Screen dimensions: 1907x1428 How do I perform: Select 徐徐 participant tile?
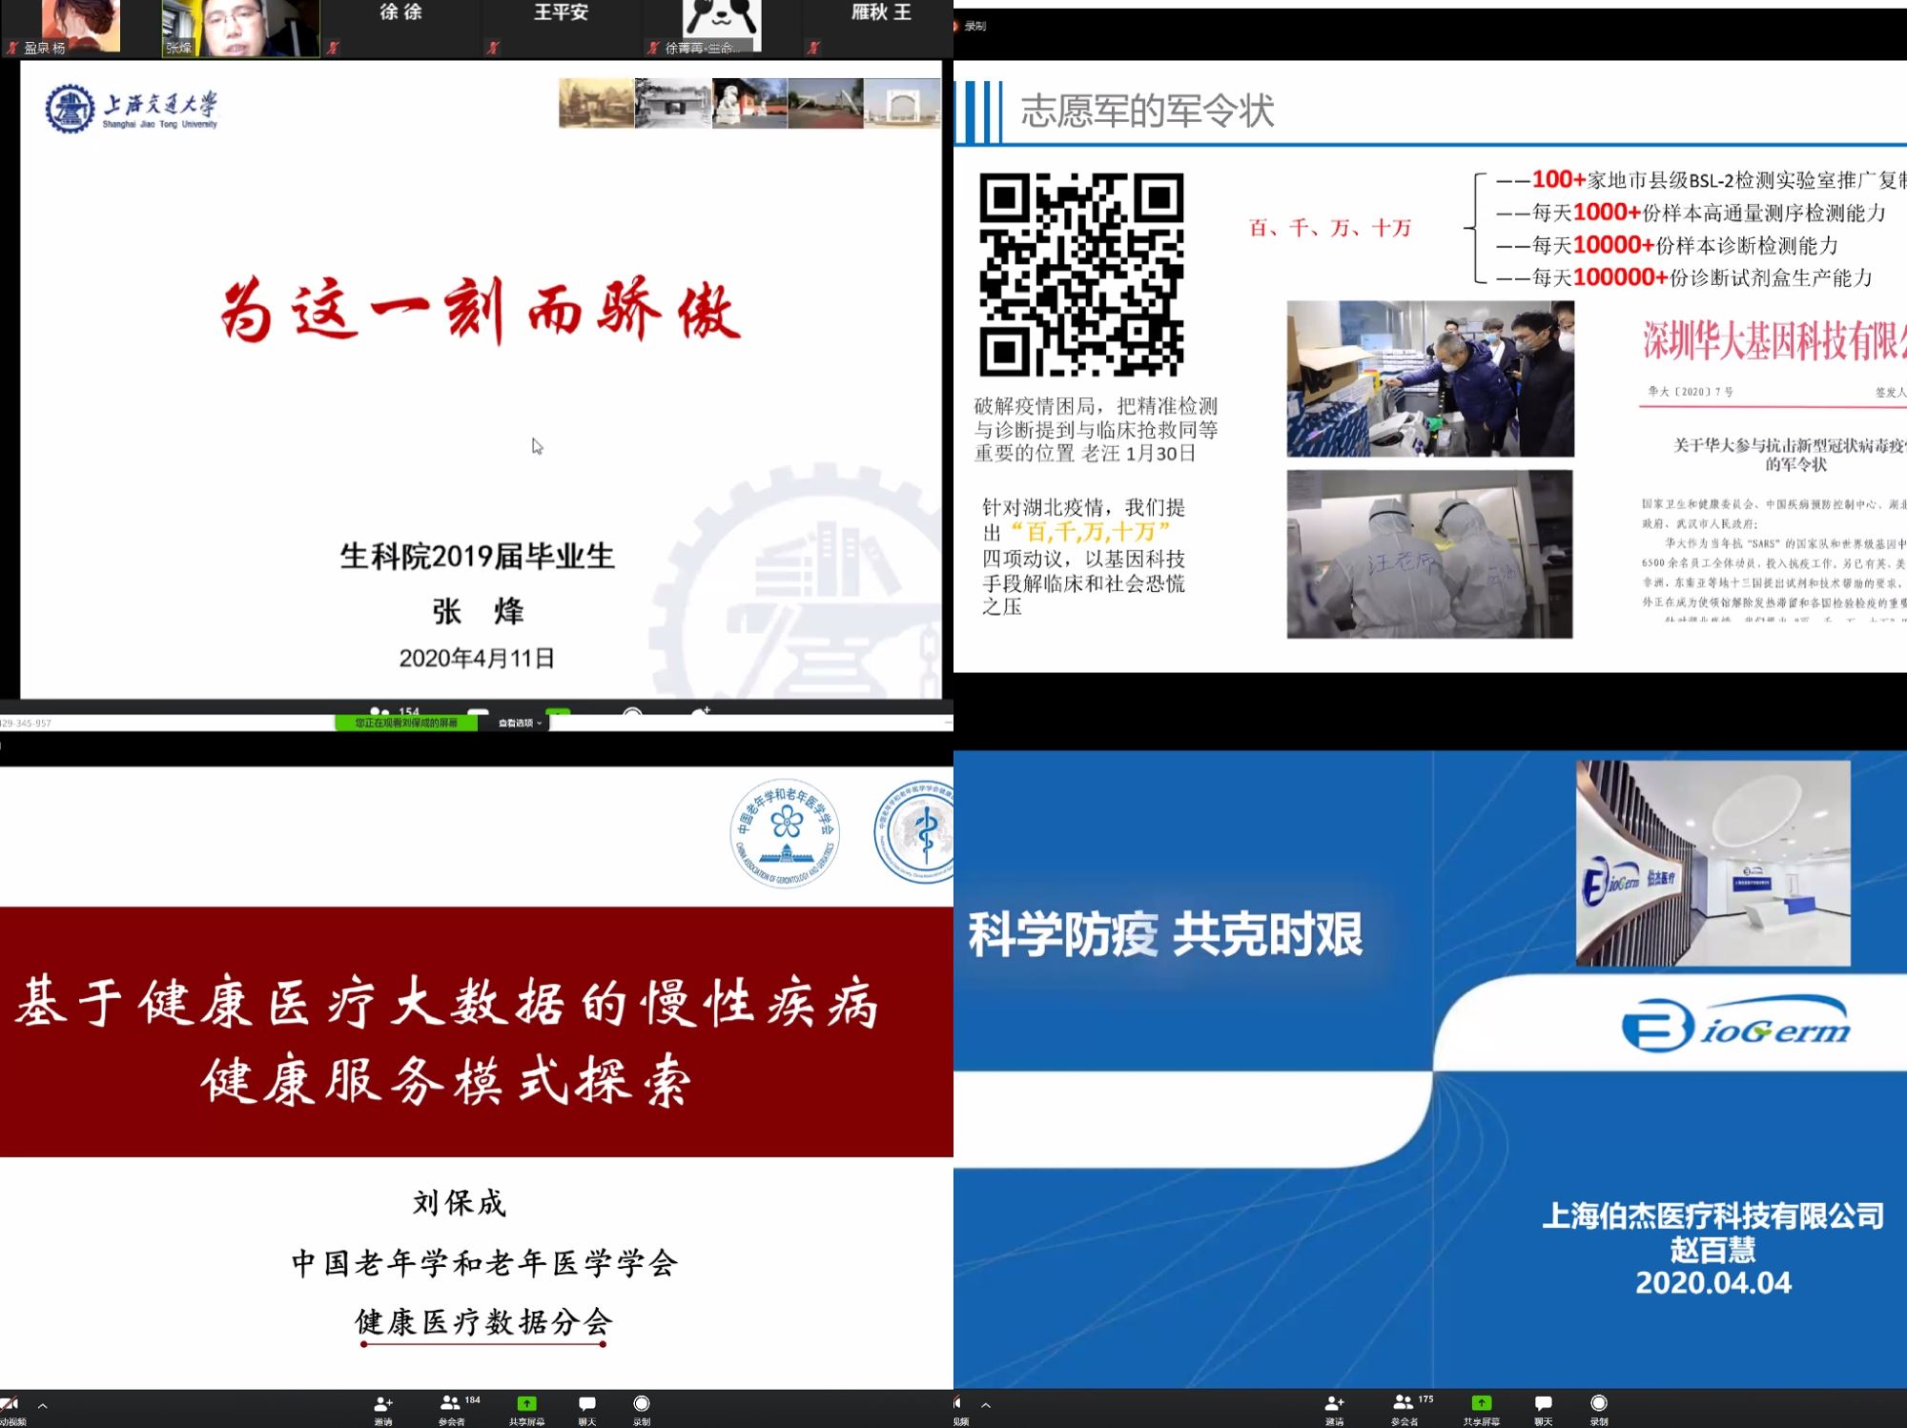(x=400, y=28)
